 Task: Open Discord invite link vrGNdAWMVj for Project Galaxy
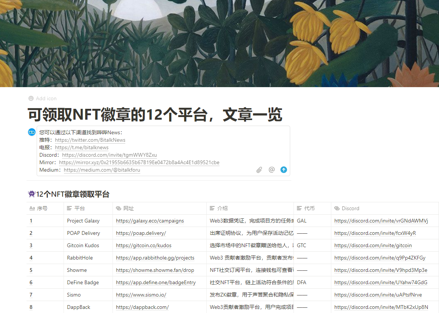pyautogui.click(x=381, y=221)
